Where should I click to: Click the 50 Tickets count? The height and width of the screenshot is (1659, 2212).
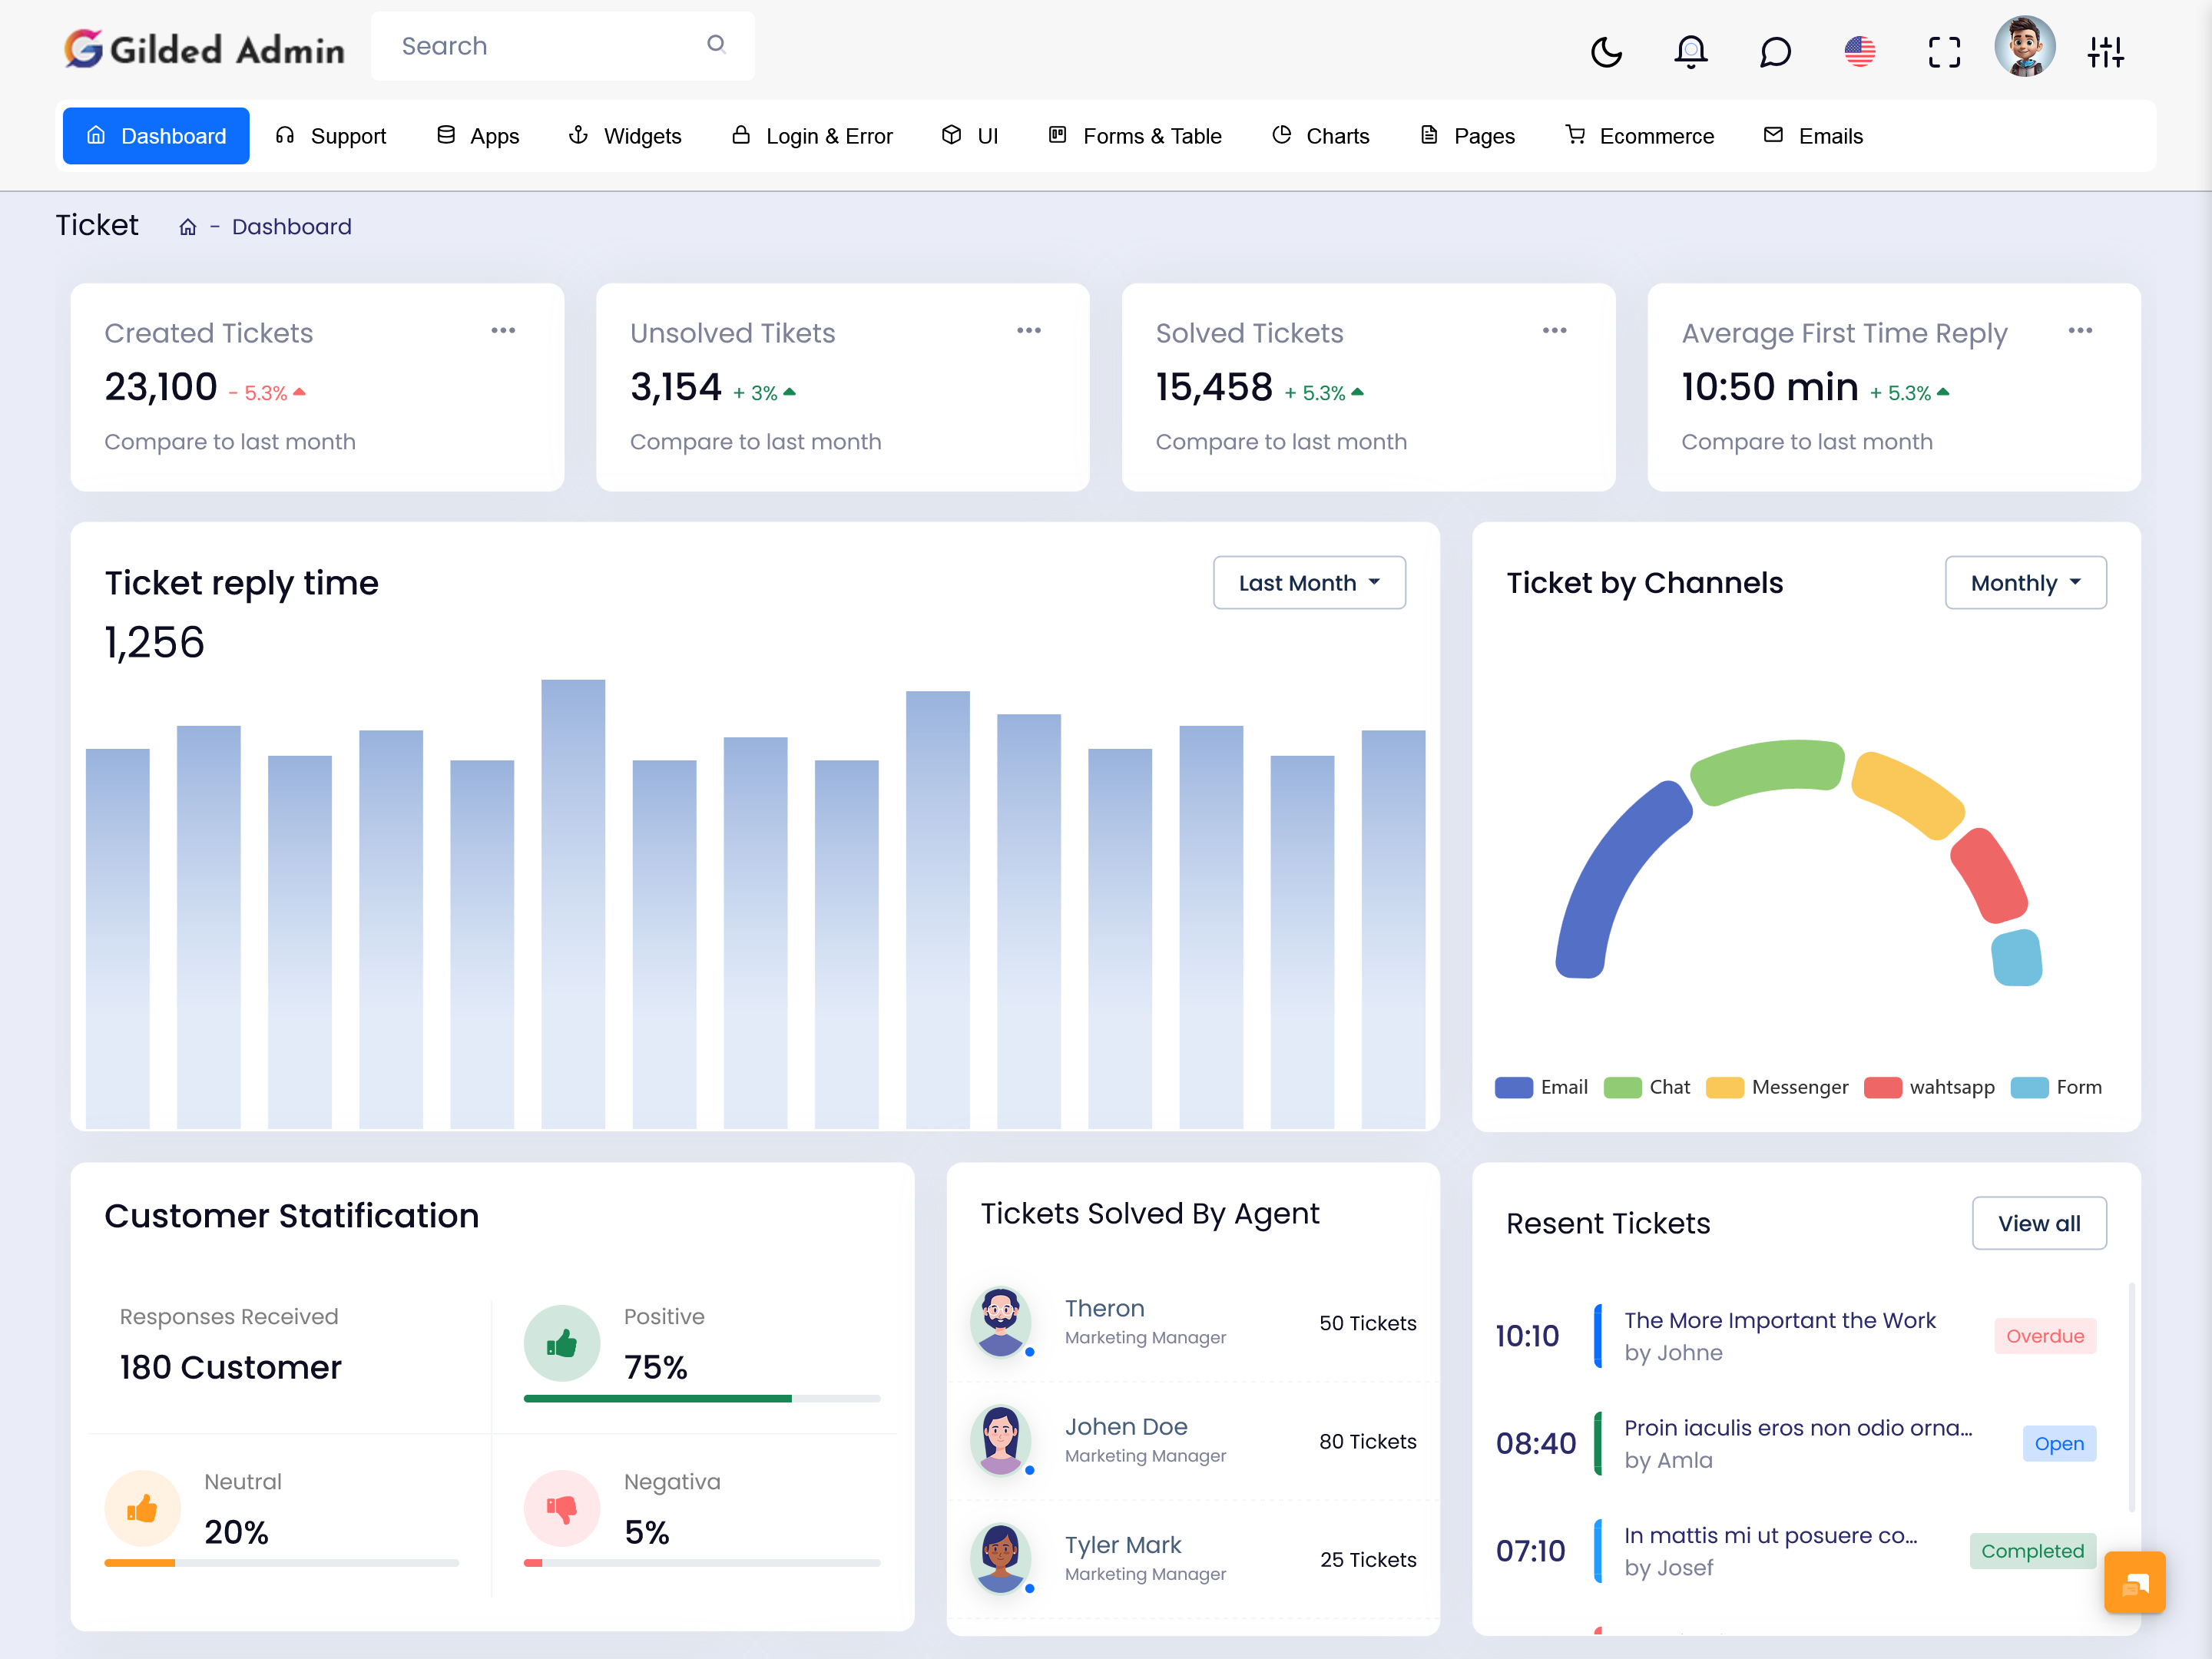[x=1367, y=1323]
